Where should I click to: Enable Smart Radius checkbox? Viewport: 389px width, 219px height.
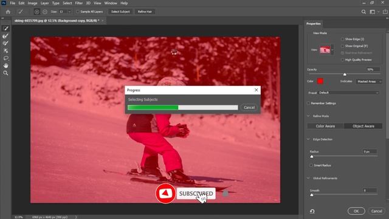point(311,165)
